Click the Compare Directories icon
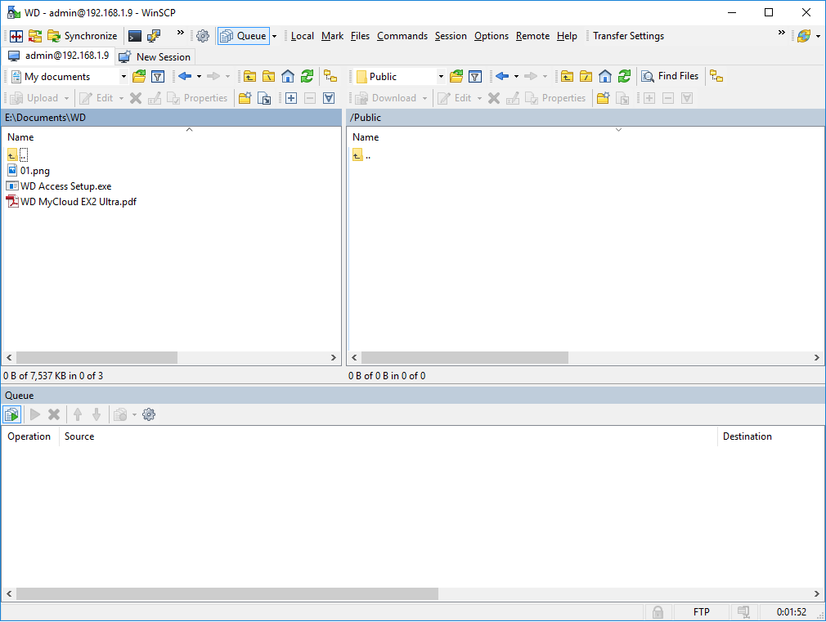Image resolution: width=826 pixels, height=622 pixels. 16,36
